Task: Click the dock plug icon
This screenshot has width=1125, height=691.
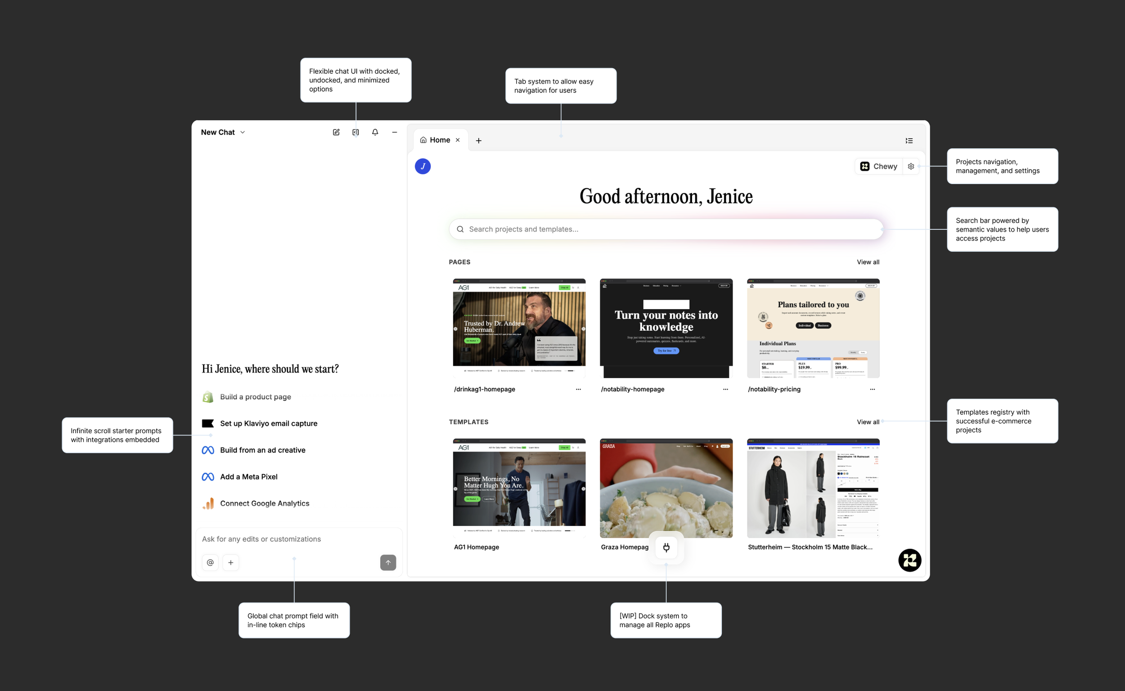Action: tap(666, 547)
